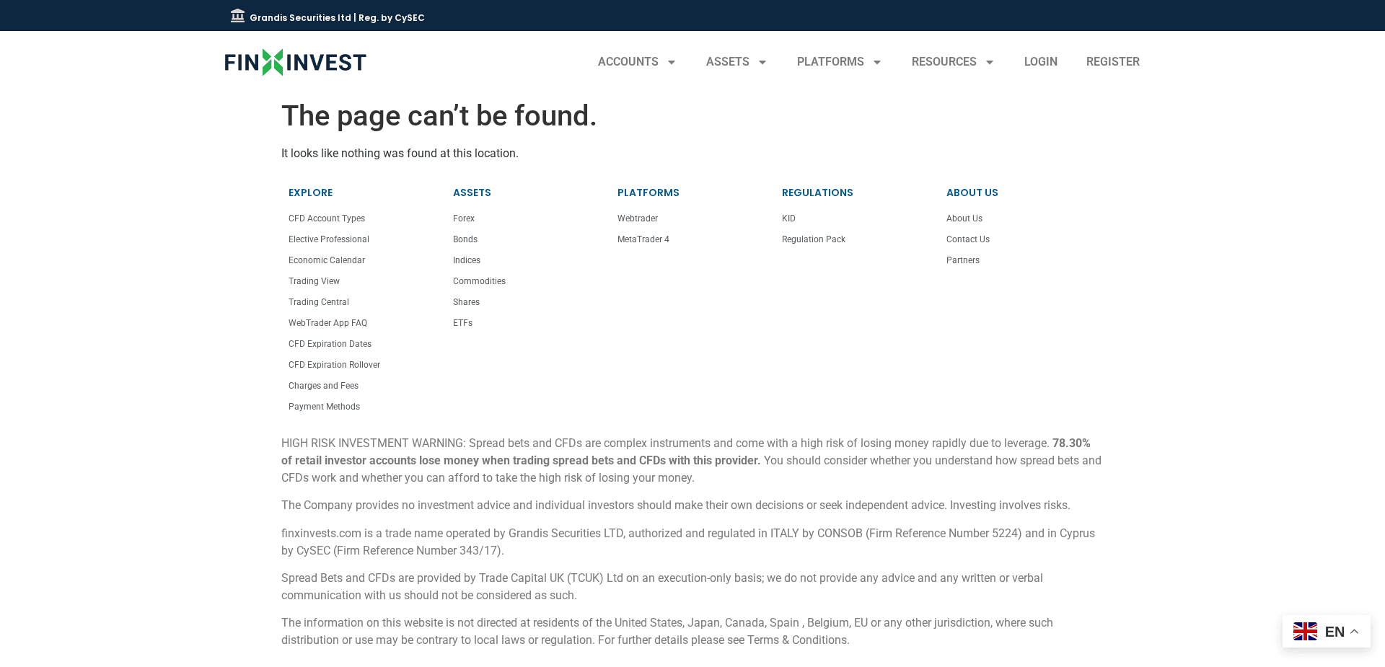
Task: Select the REGISTER menu item
Action: coord(1113,62)
